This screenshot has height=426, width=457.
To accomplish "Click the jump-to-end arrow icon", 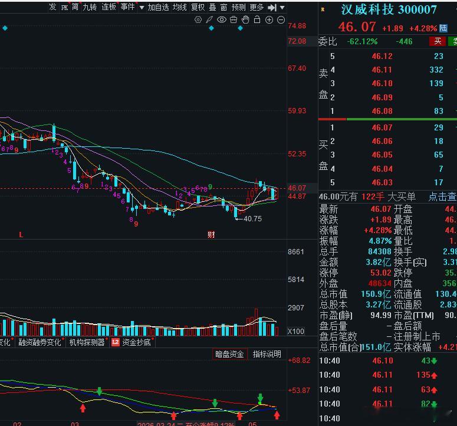I will tap(272, 8).
